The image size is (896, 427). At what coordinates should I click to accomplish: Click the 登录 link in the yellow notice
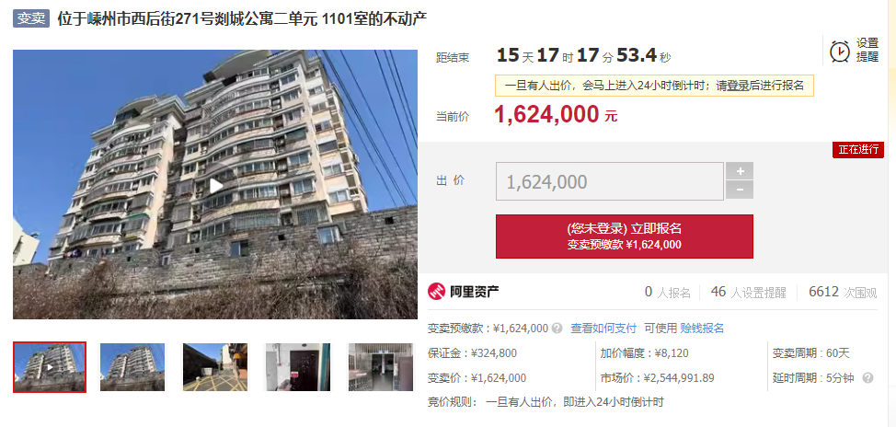click(739, 86)
